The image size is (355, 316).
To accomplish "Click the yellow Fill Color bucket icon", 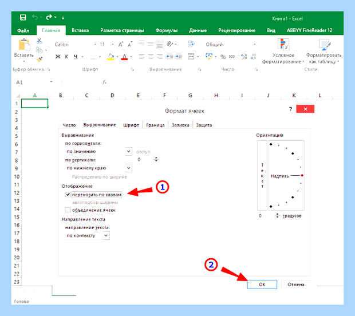I will 111,57.
